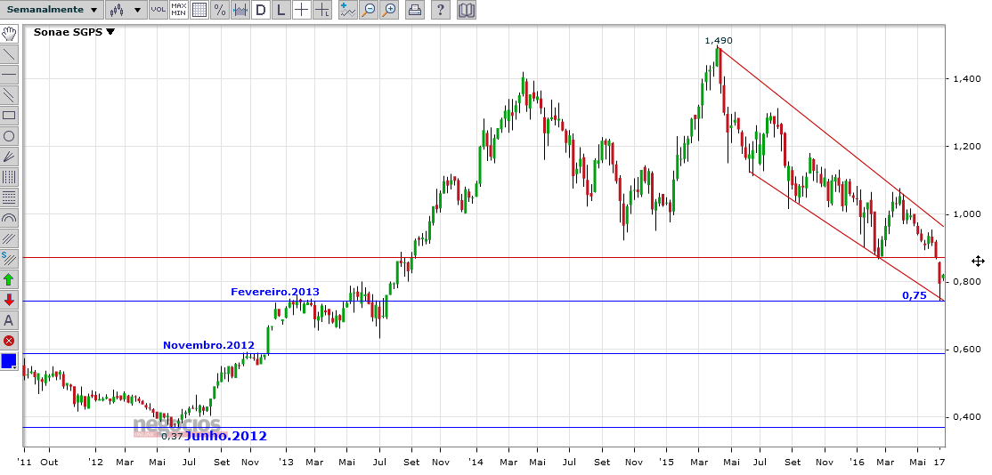Image resolution: width=992 pixels, height=475 pixels.
Task: Click the Fevereiro.2013 annotation label
Action: point(275,292)
